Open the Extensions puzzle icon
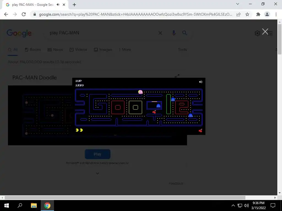The width and height of the screenshot is (282, 211). (x=258, y=14)
